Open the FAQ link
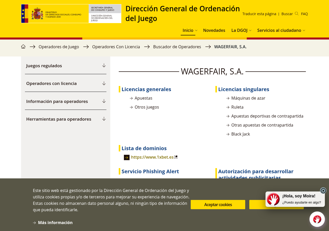The width and height of the screenshot is (329, 231). pos(304,14)
